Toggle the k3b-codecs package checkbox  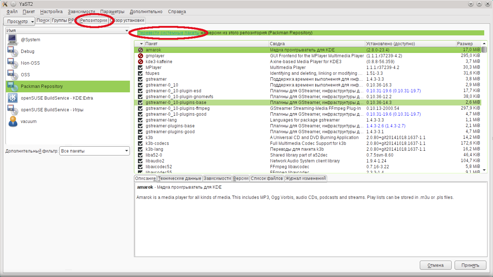[x=140, y=143]
